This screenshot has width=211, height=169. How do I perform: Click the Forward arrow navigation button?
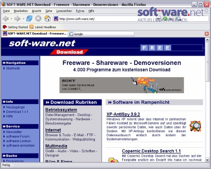[x=17, y=19]
